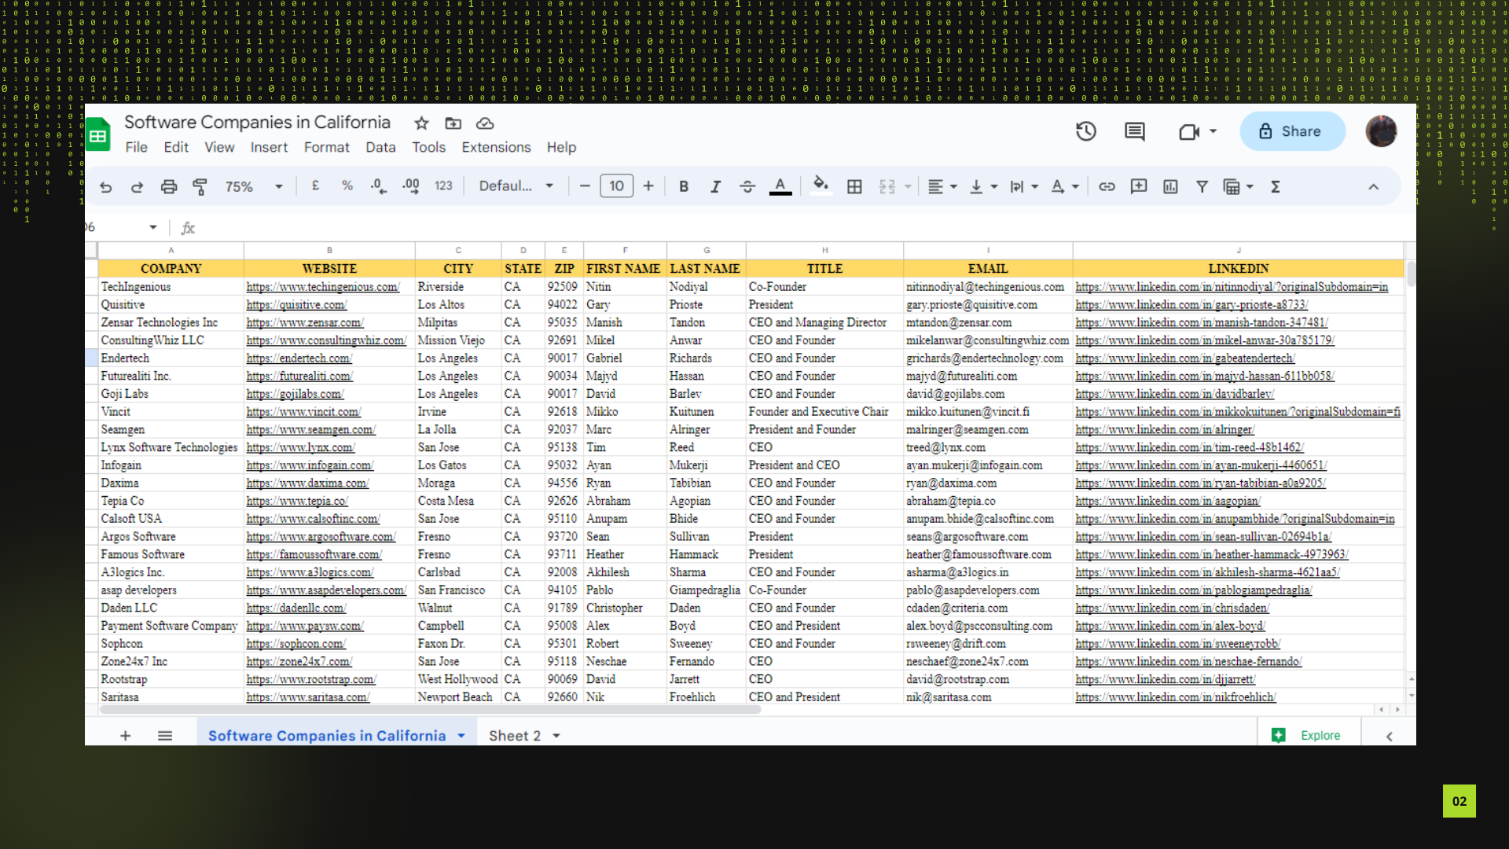This screenshot has height=849, width=1509.
Task: Show the side panel chevron
Action: [1389, 737]
